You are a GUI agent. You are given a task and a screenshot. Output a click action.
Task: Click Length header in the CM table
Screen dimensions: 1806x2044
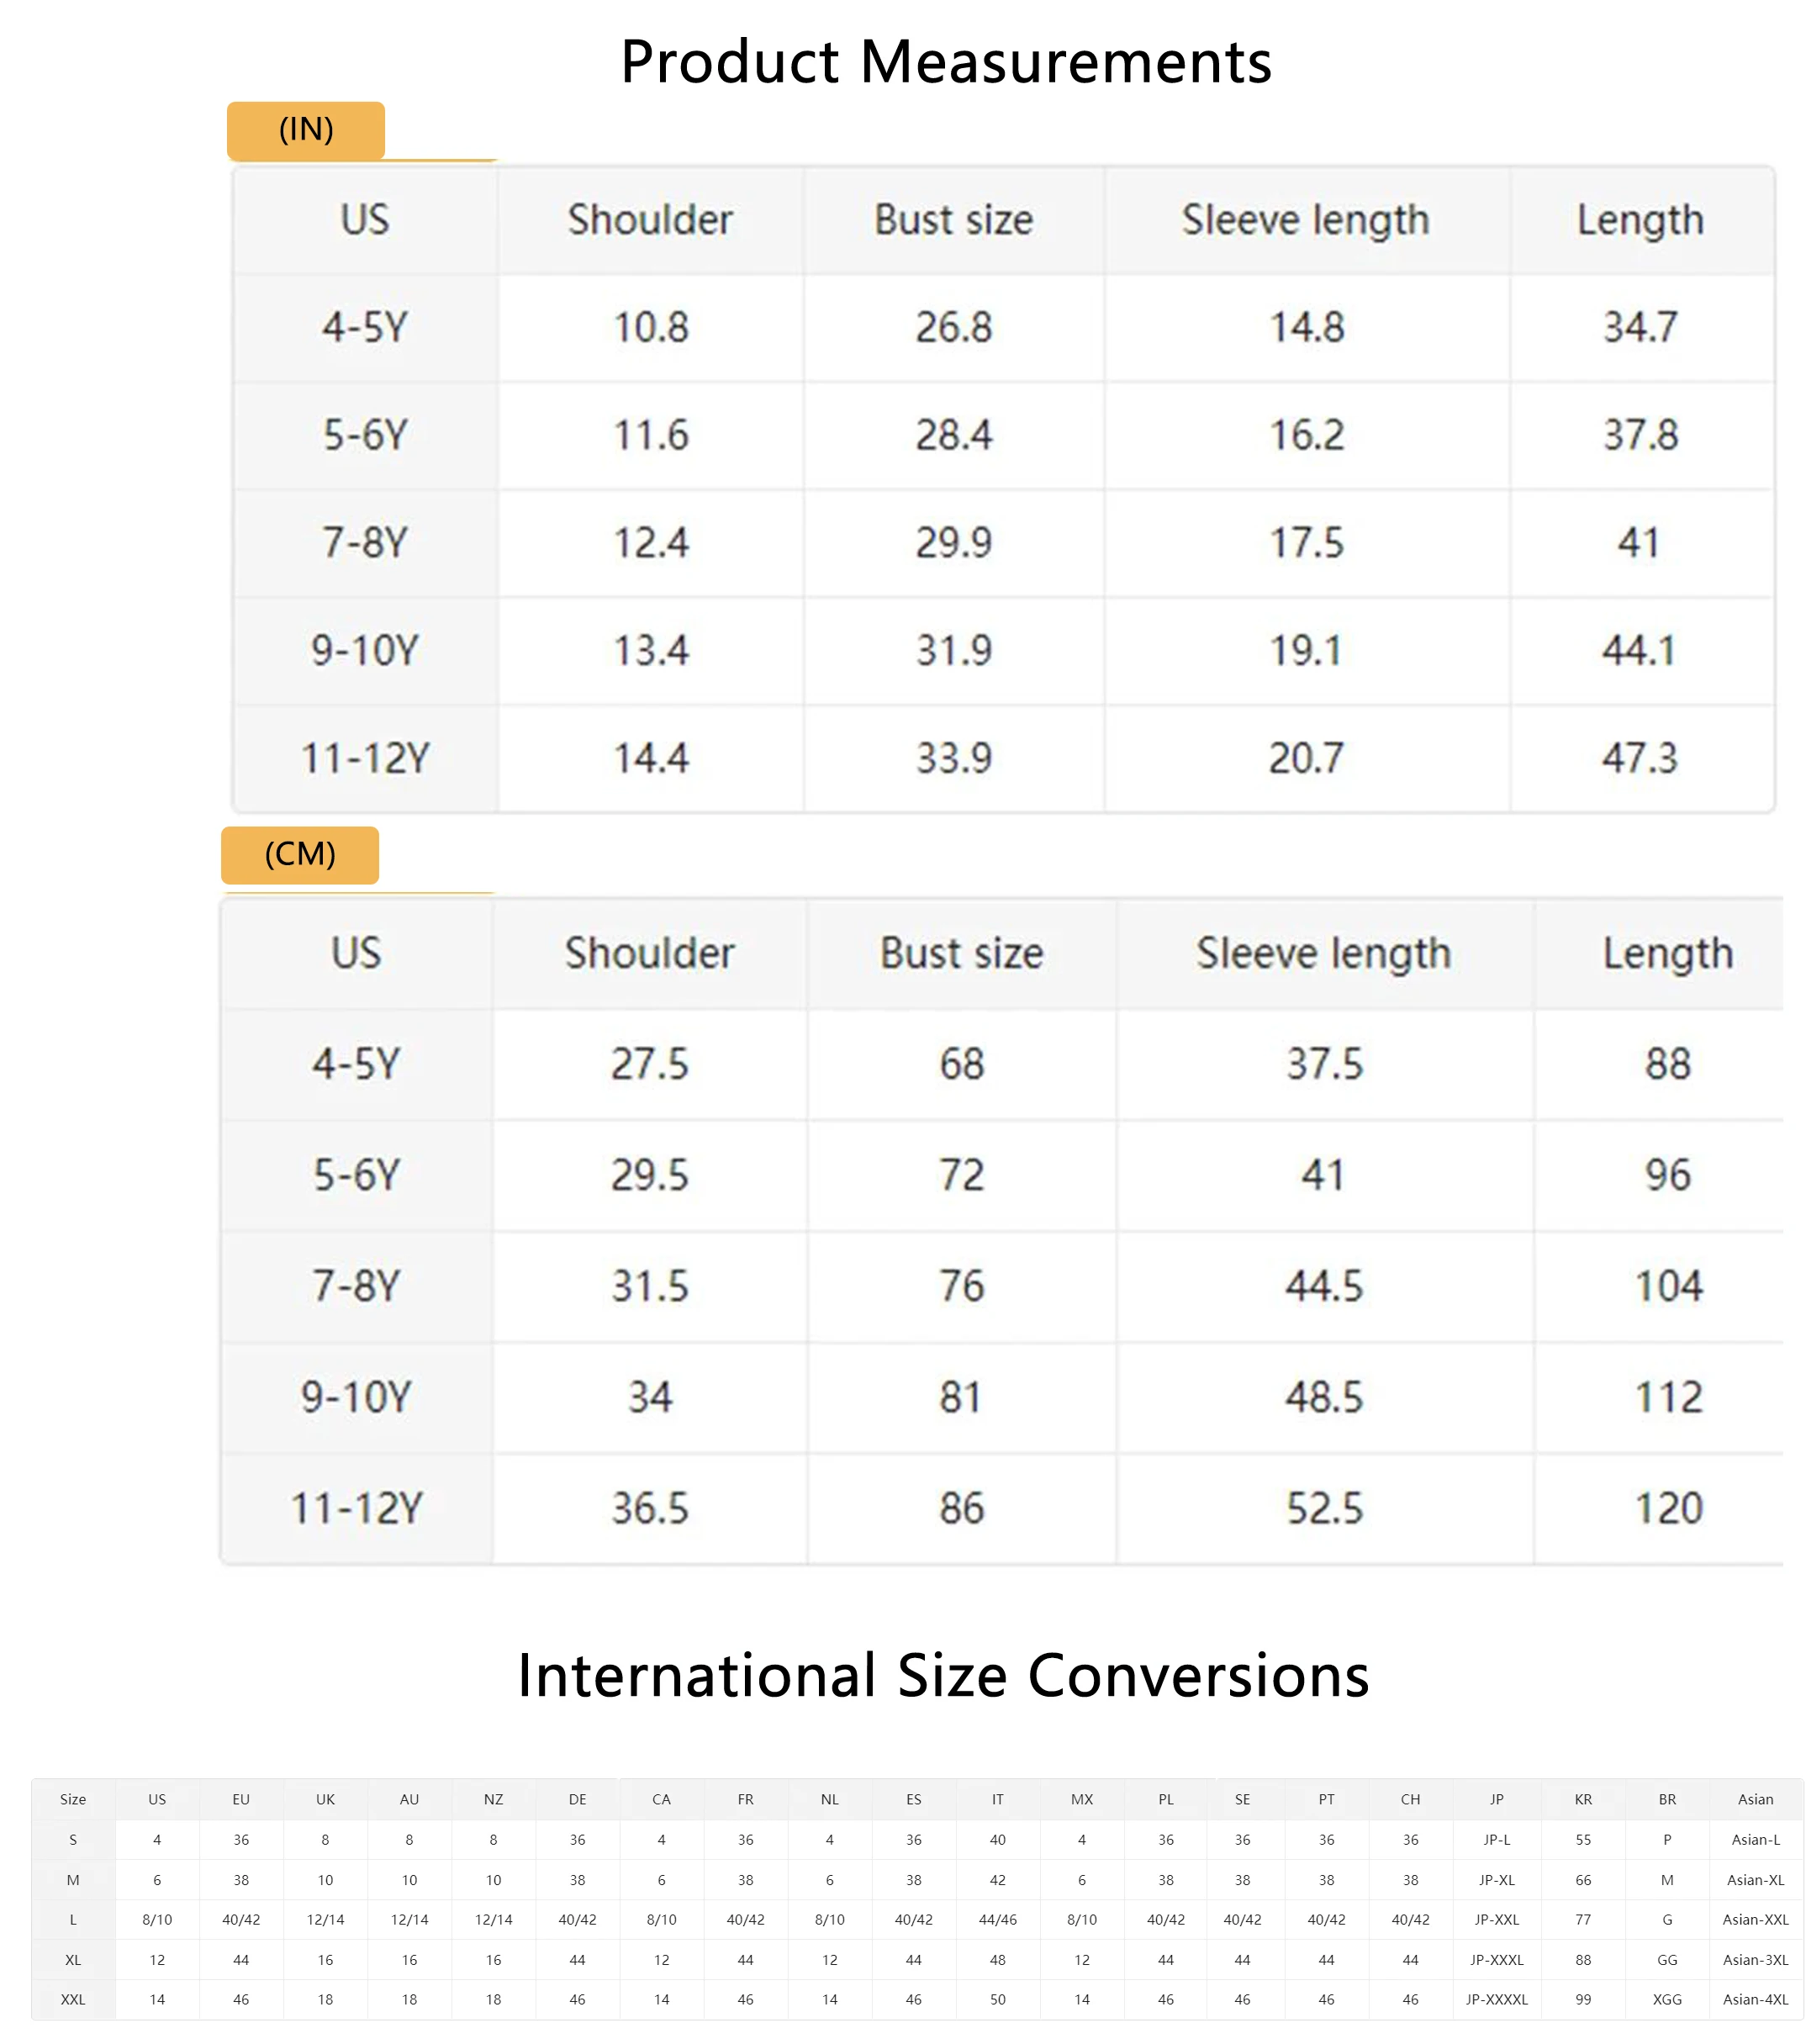point(1667,953)
